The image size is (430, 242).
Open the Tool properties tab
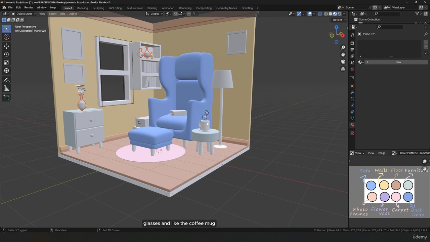click(x=352, y=35)
